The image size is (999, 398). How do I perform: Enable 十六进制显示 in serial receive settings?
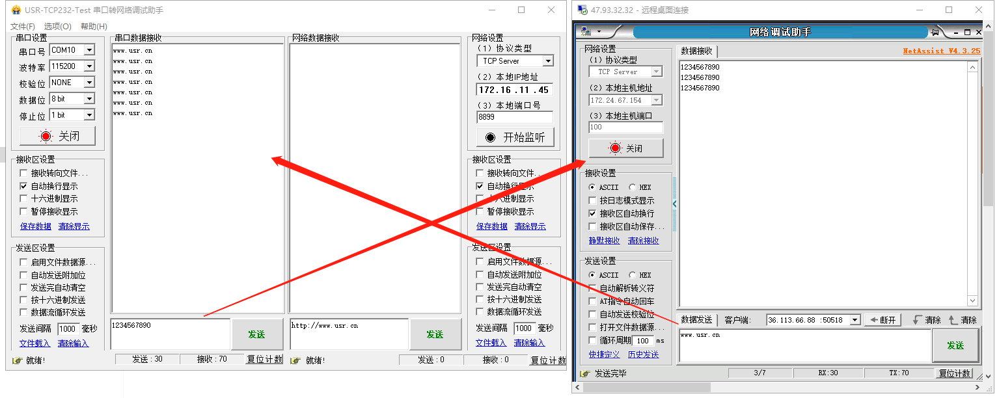click(24, 199)
